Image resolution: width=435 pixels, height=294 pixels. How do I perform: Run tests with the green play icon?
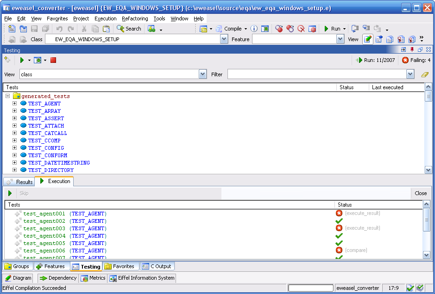(x=22, y=60)
